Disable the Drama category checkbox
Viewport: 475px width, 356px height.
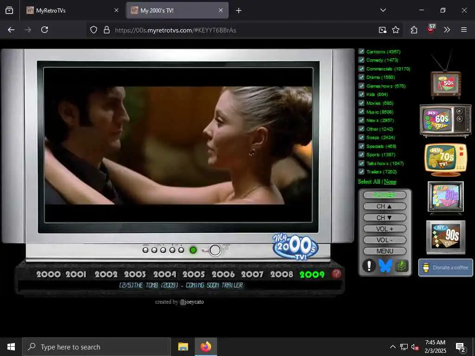pyautogui.click(x=361, y=77)
